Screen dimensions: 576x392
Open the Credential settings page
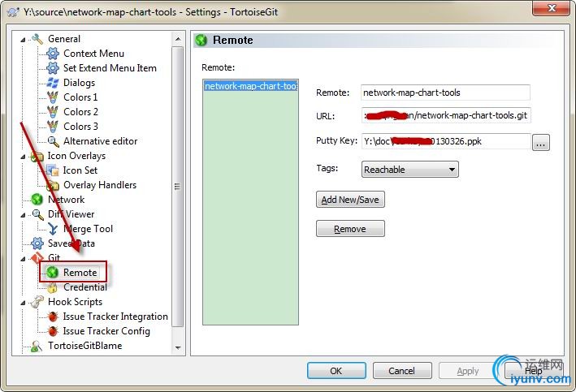point(85,287)
